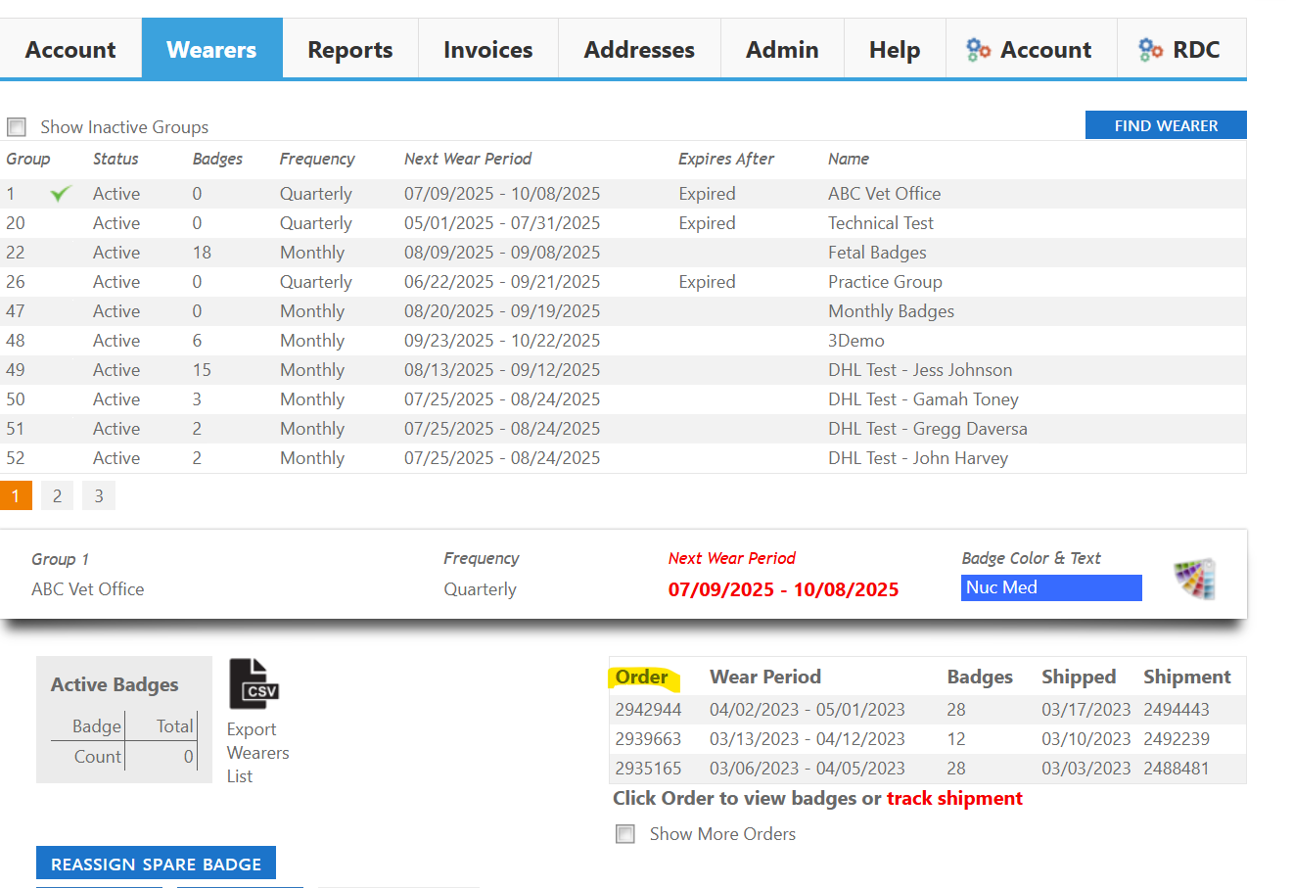Image resolution: width=1293 pixels, height=888 pixels.
Task: Open the badge color palette icon
Action: click(1194, 579)
